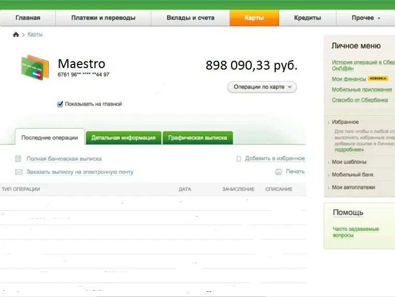The width and height of the screenshot is (395, 297).
Task: Click the Помощь heading
Action: [x=348, y=212]
